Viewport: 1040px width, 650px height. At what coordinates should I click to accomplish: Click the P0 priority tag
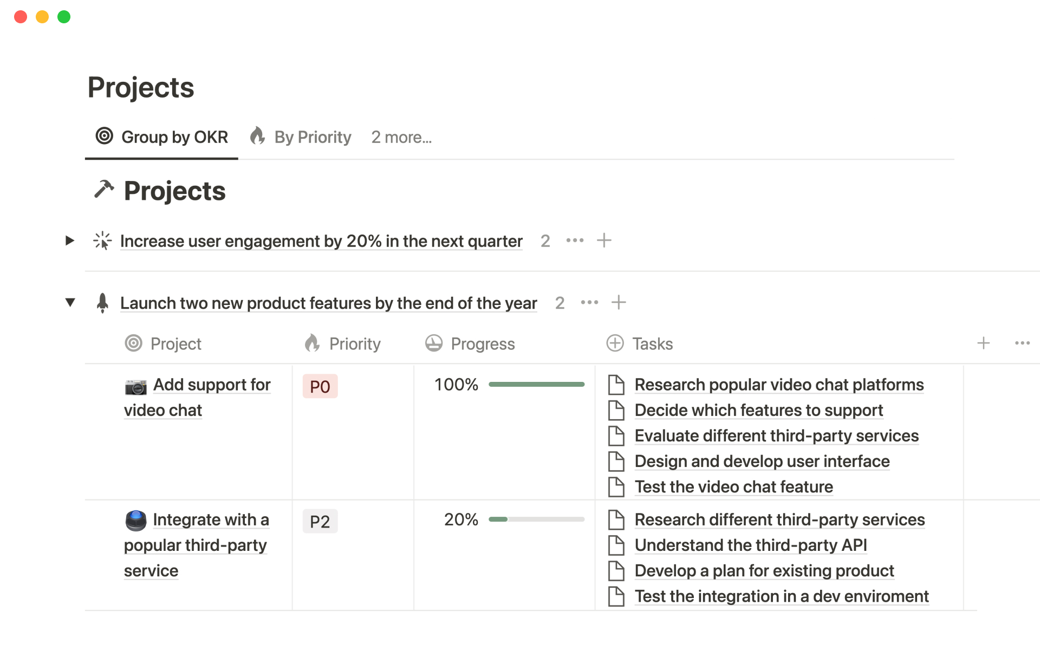click(x=320, y=387)
